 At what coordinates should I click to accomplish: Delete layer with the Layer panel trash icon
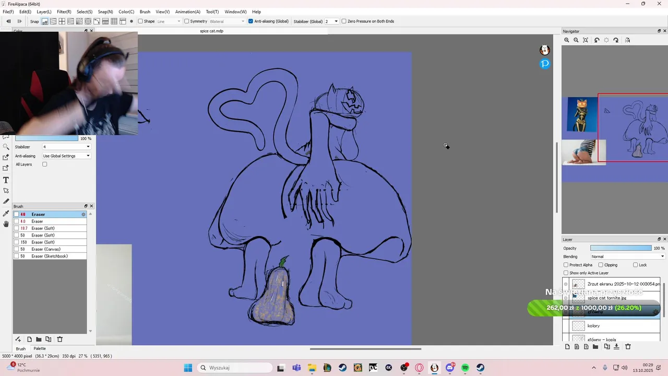coord(628,347)
